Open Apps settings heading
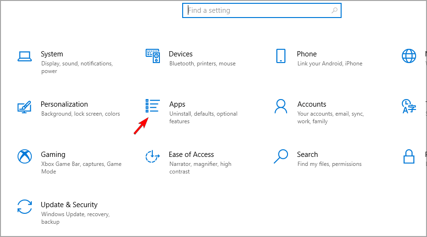The image size is (427, 237). point(177,104)
